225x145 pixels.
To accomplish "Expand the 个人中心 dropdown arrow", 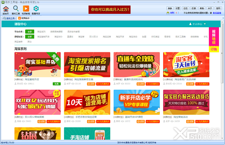I will 205,24.
